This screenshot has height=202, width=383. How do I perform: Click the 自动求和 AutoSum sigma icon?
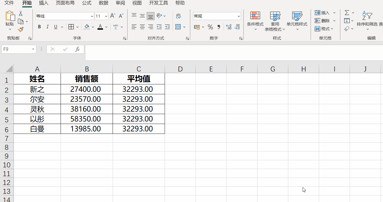coord(347,12)
